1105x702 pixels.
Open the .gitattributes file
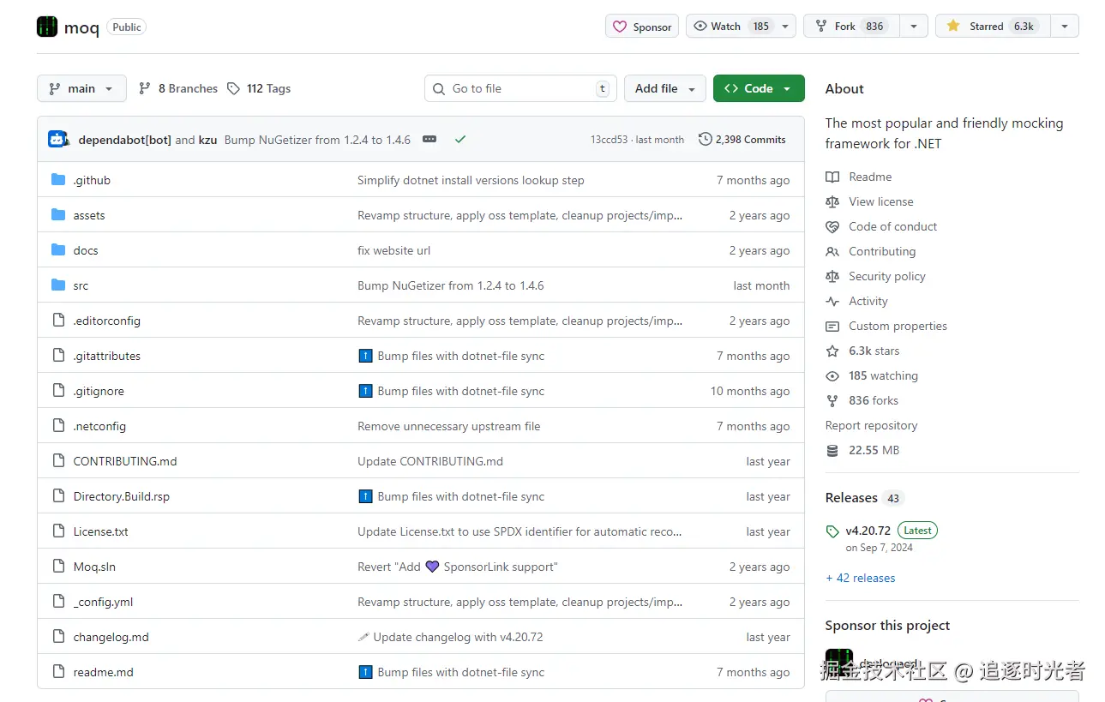tap(107, 356)
